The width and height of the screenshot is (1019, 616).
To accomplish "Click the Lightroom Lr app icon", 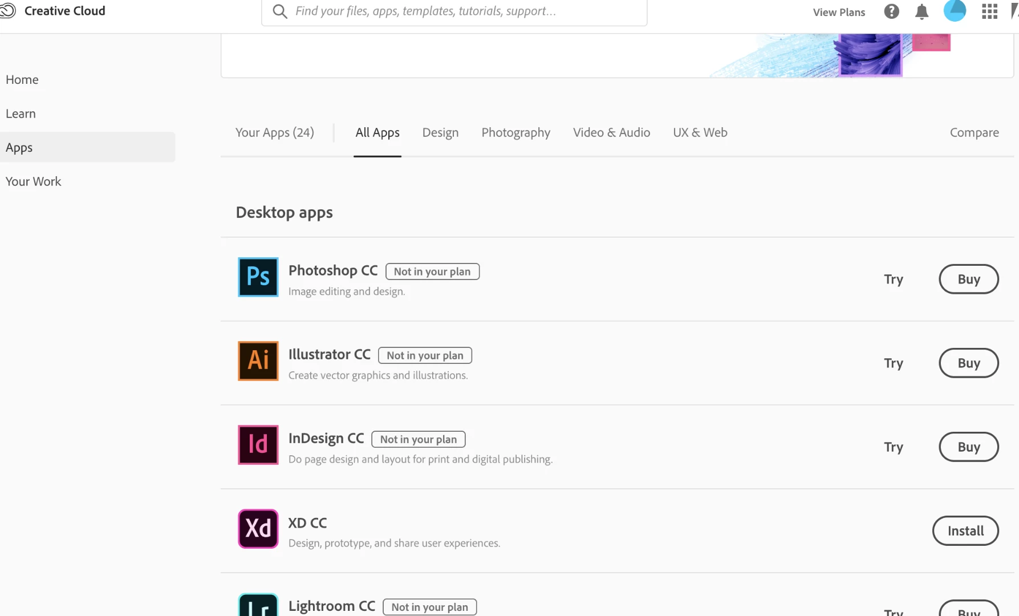I will coord(258,605).
